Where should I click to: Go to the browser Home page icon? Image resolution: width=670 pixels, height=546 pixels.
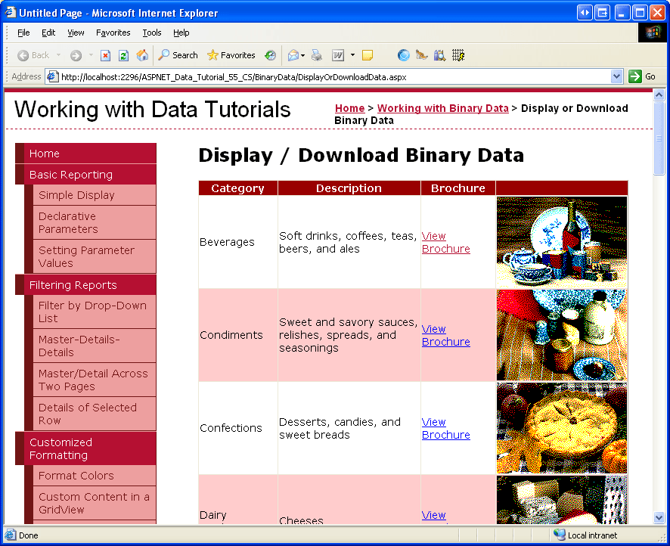click(142, 55)
